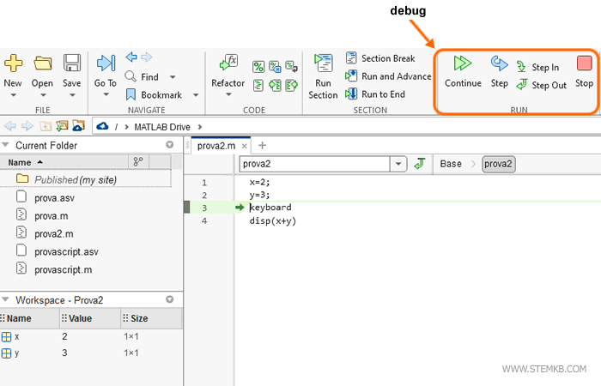Image resolution: width=601 pixels, height=386 pixels.
Task: Open the Refactor dropdown
Action: pyautogui.click(x=228, y=94)
